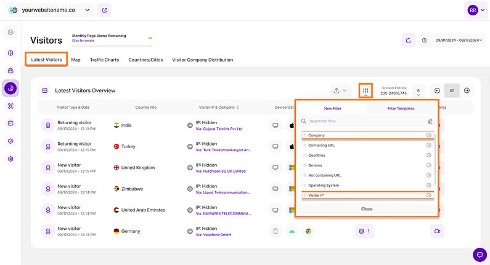
Task: Open the chat support bubble
Action: 479,254
